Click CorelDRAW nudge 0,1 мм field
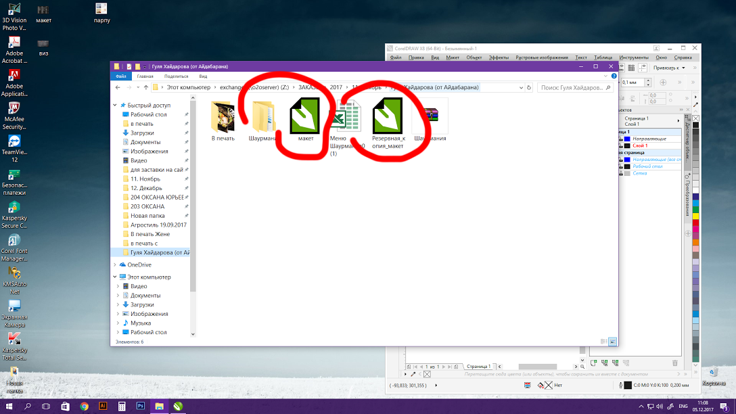This screenshot has width=736, height=414. [632, 82]
